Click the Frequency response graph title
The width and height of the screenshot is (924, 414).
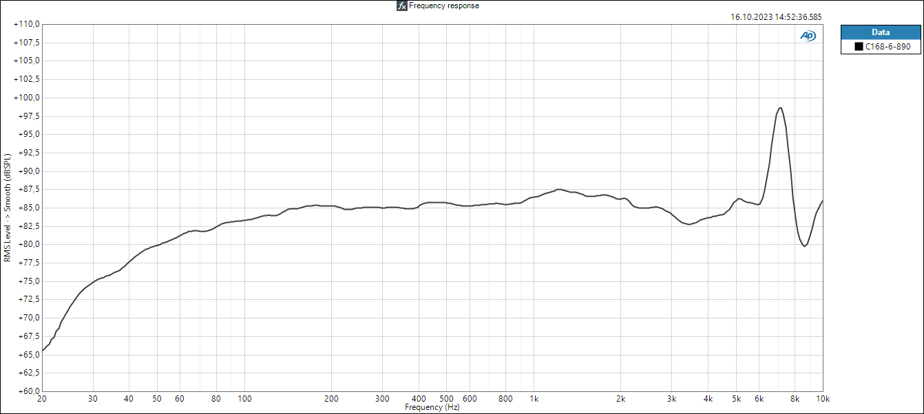[x=444, y=6]
